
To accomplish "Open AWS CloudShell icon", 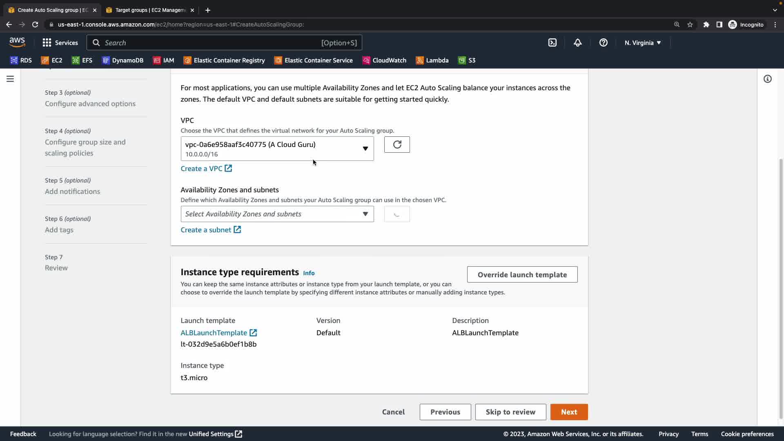I will [x=552, y=42].
